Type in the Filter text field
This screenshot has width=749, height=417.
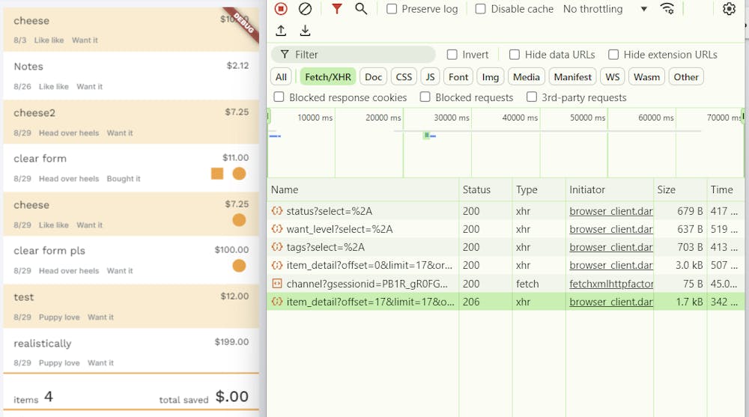[x=360, y=55]
